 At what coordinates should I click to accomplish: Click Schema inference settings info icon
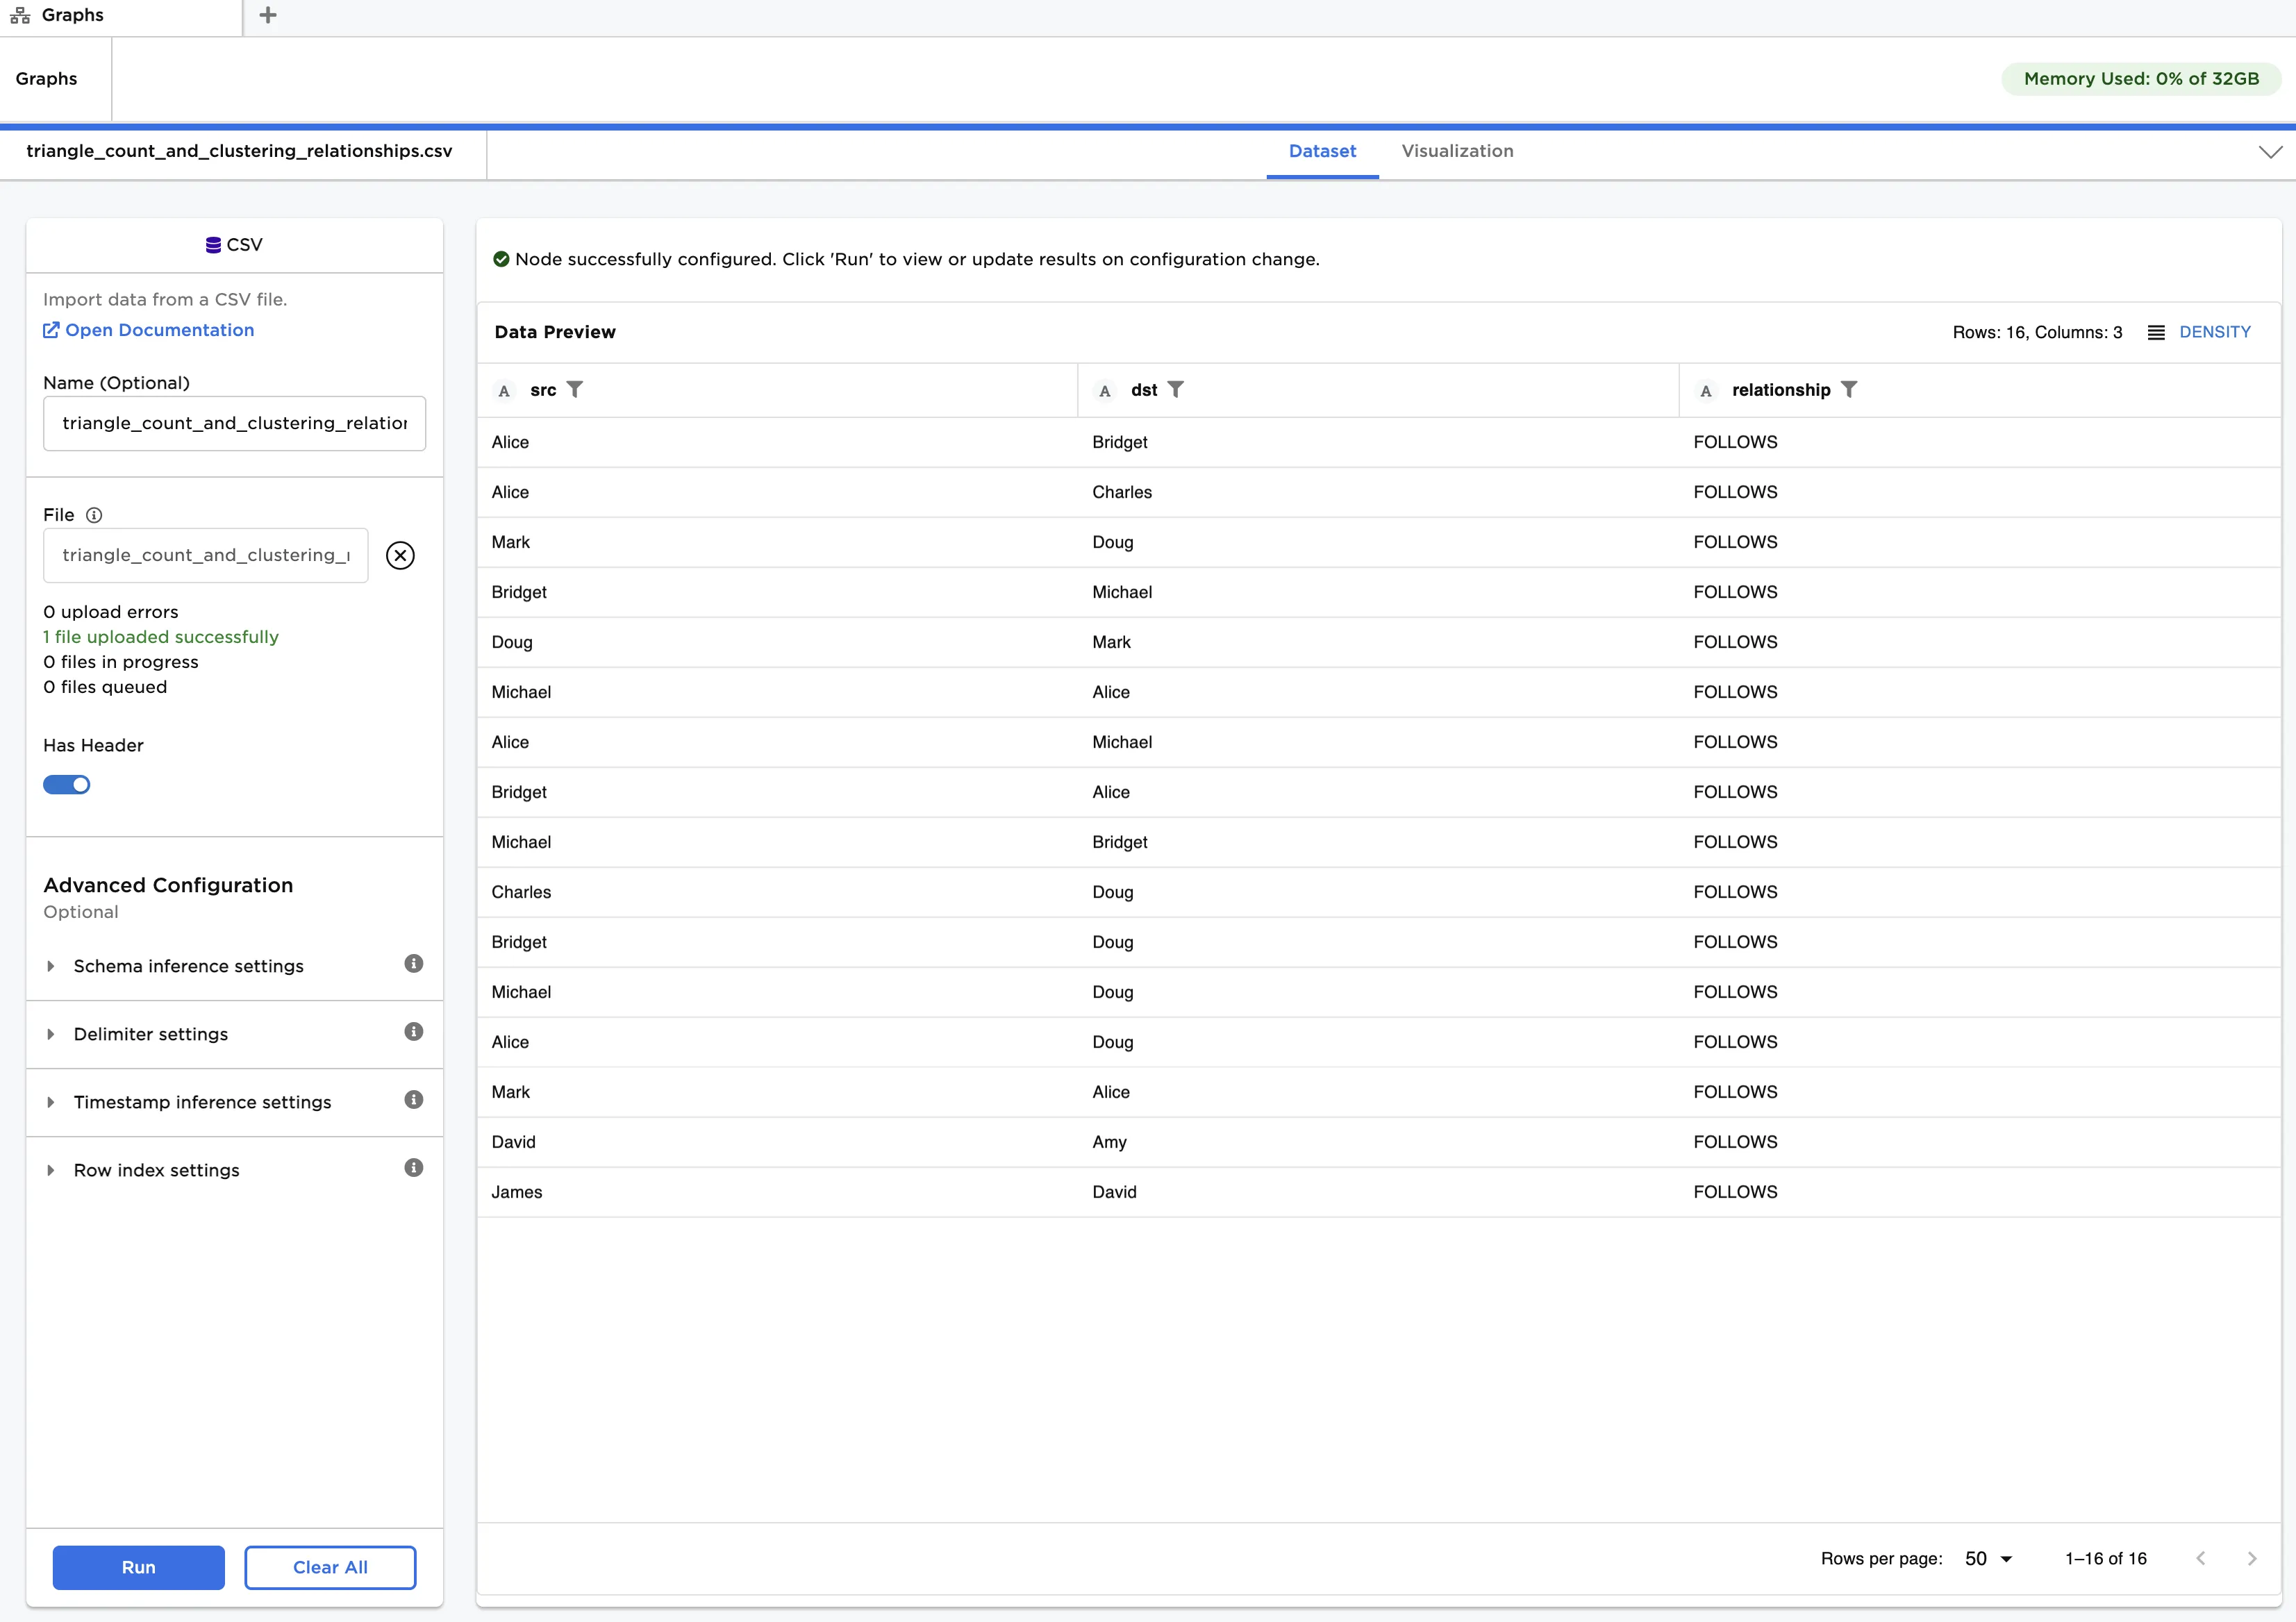414,964
